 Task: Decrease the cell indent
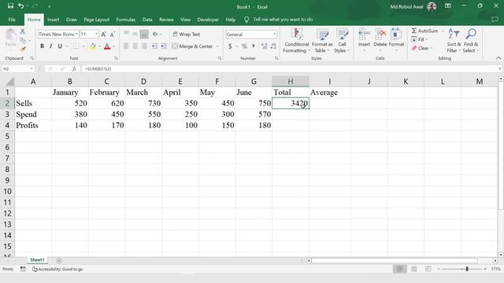(x=154, y=46)
